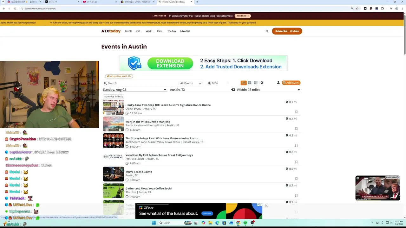Open Google Chrome from the taskbar

(238, 223)
